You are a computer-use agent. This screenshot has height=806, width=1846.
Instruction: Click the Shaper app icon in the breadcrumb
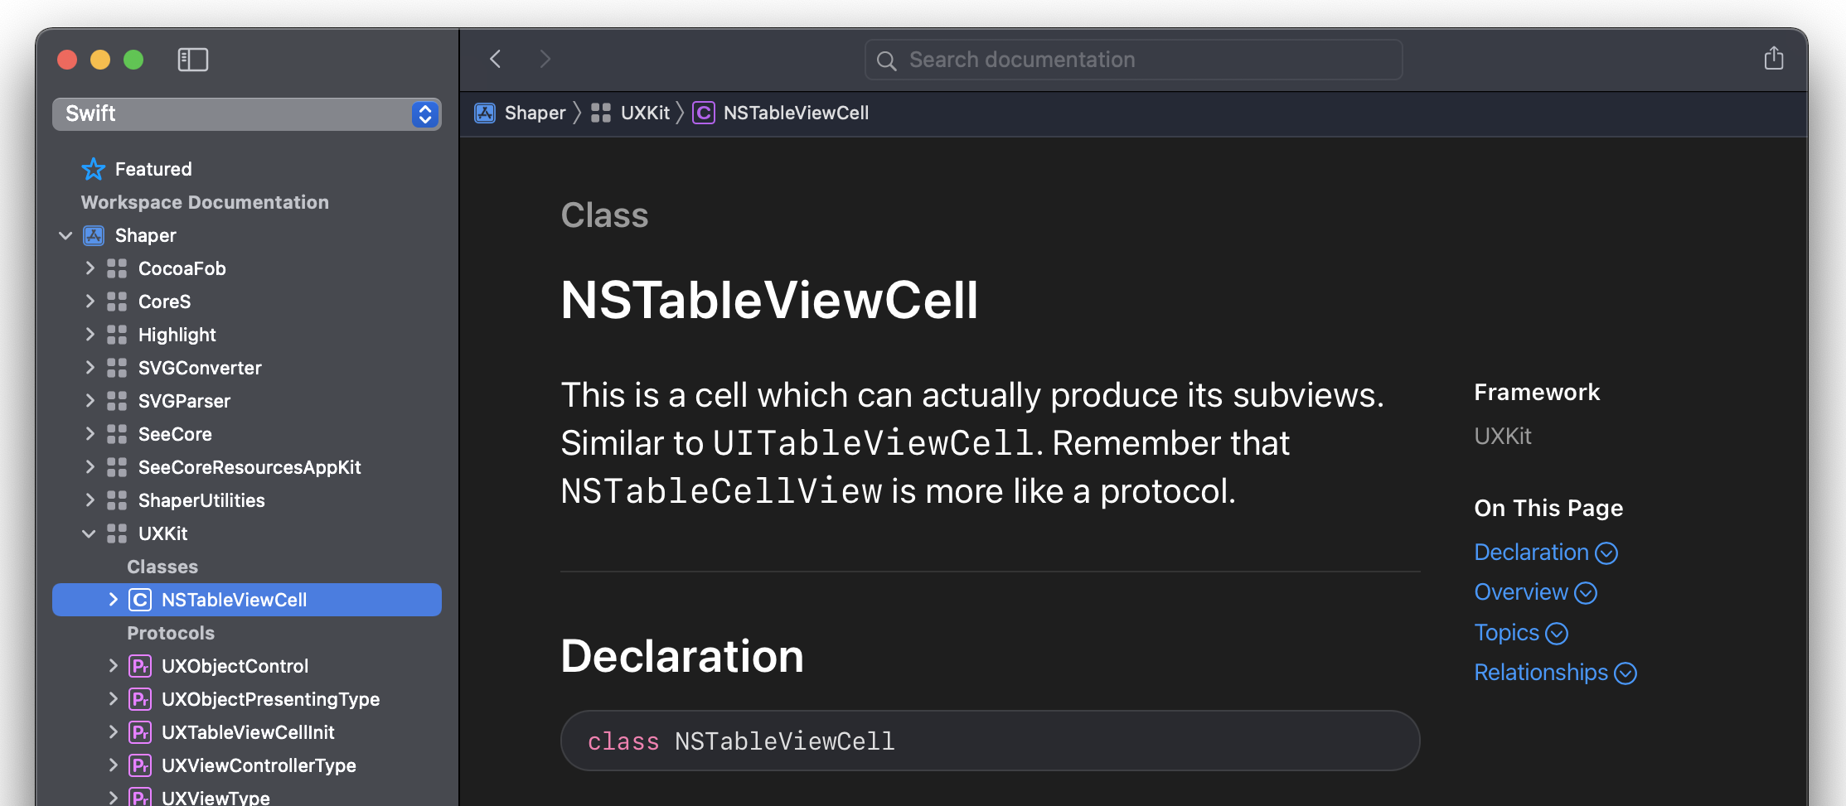[x=485, y=113]
